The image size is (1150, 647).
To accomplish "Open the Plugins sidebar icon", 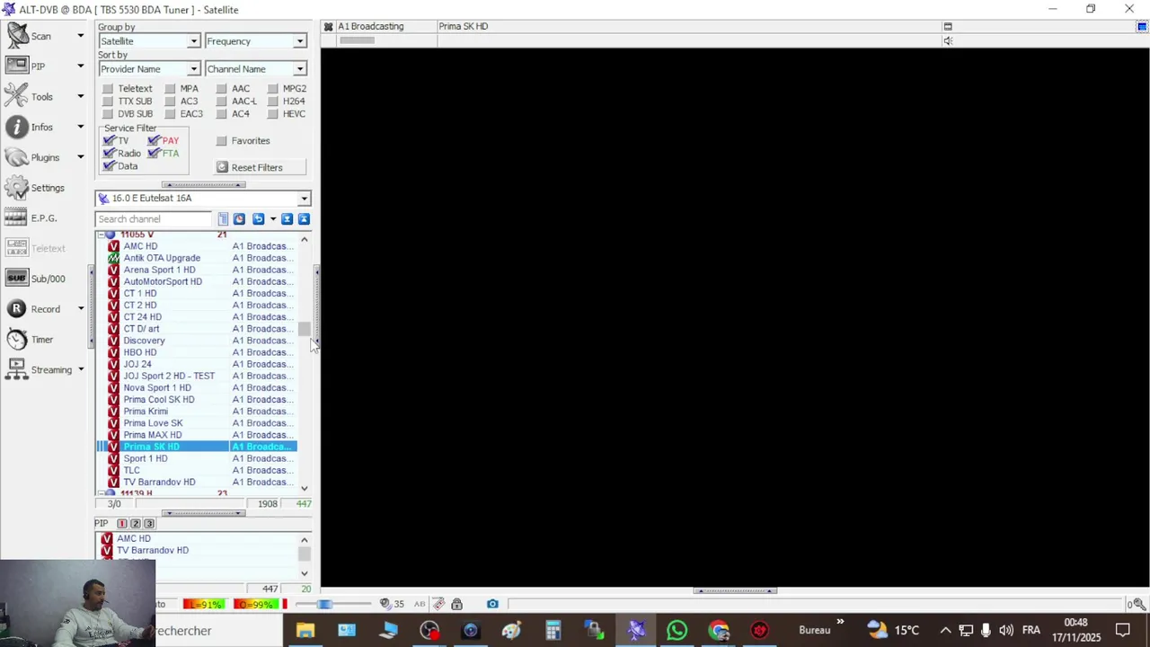I will [17, 157].
